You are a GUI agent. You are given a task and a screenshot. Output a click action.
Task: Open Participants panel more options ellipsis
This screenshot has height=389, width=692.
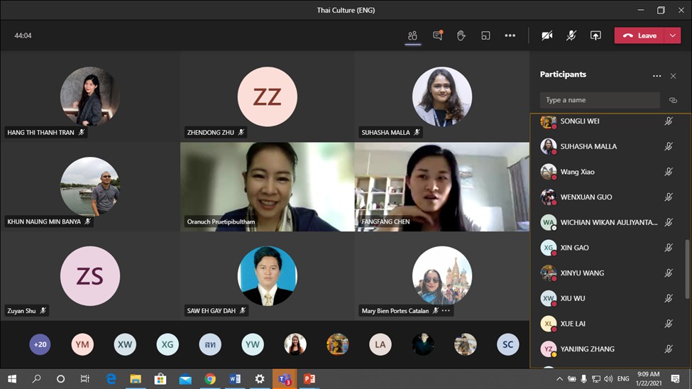coord(657,76)
